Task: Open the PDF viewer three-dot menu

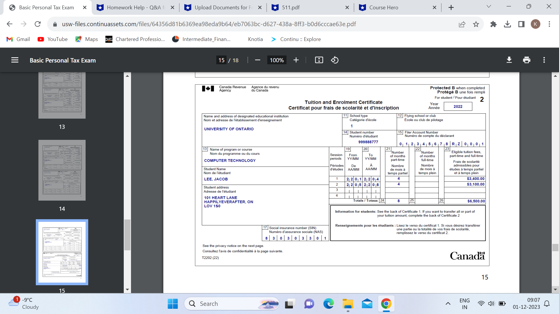Action: point(544,60)
